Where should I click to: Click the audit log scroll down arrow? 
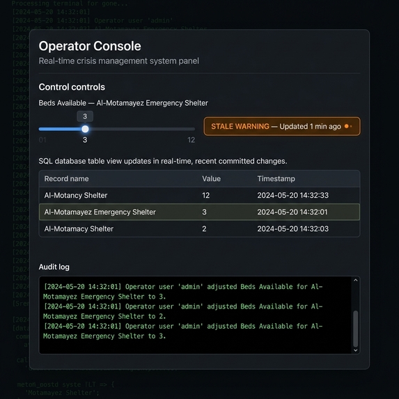pos(356,350)
